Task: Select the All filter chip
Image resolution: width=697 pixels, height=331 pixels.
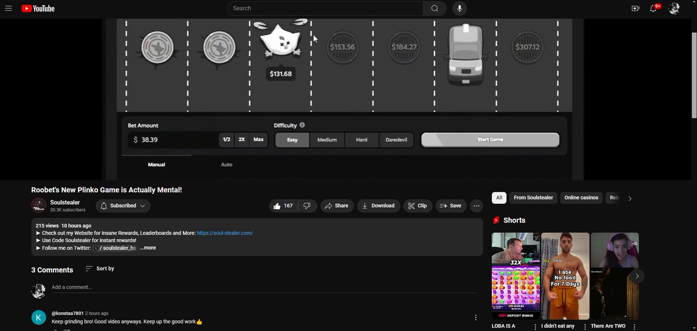Action: point(499,197)
